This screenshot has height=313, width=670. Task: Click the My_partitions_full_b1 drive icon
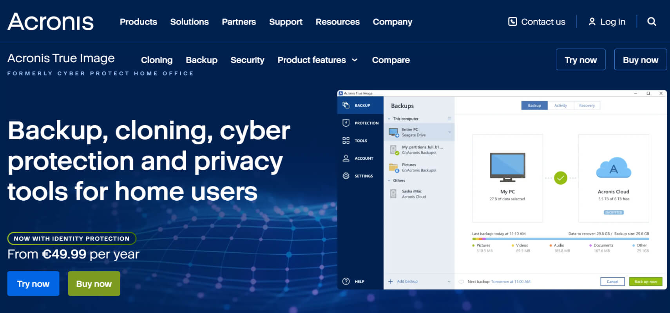(x=394, y=150)
